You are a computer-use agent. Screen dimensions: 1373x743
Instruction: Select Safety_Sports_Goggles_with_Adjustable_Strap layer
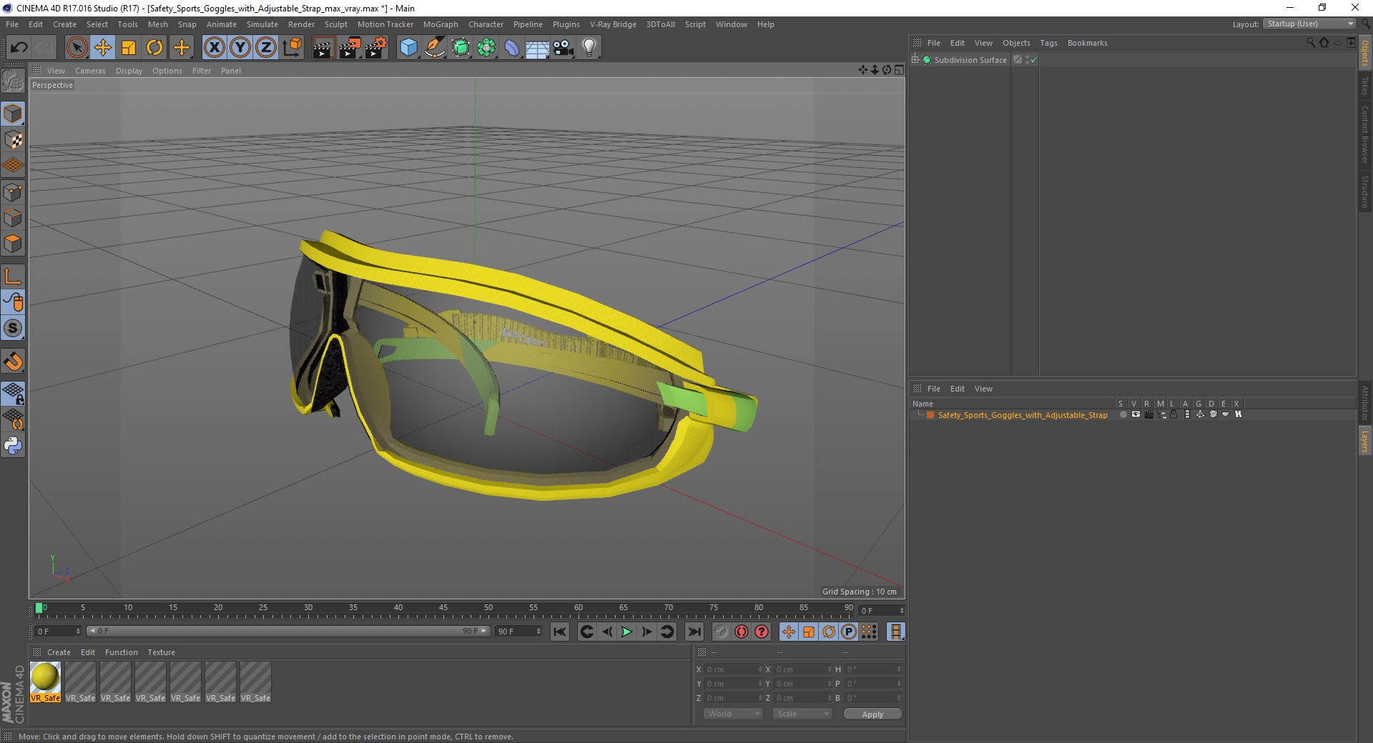1022,415
